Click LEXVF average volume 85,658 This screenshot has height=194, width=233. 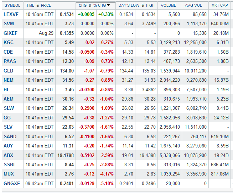point(200,14)
